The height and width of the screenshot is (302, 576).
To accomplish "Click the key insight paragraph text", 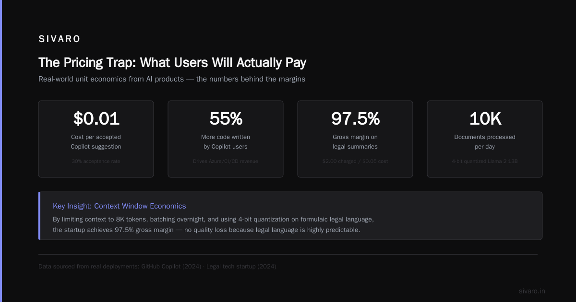I will [x=213, y=224].
